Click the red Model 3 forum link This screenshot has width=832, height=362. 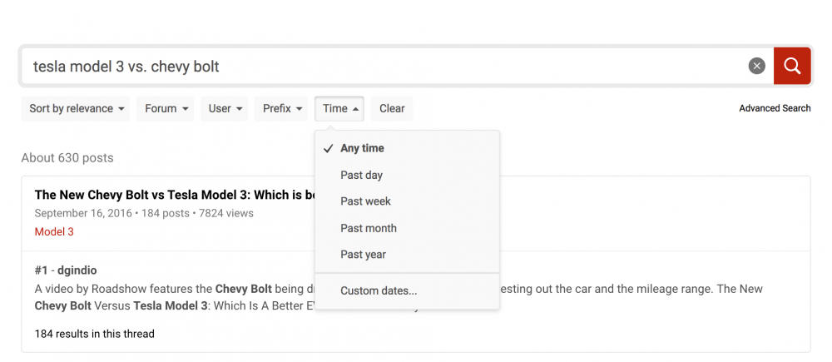[x=54, y=232]
